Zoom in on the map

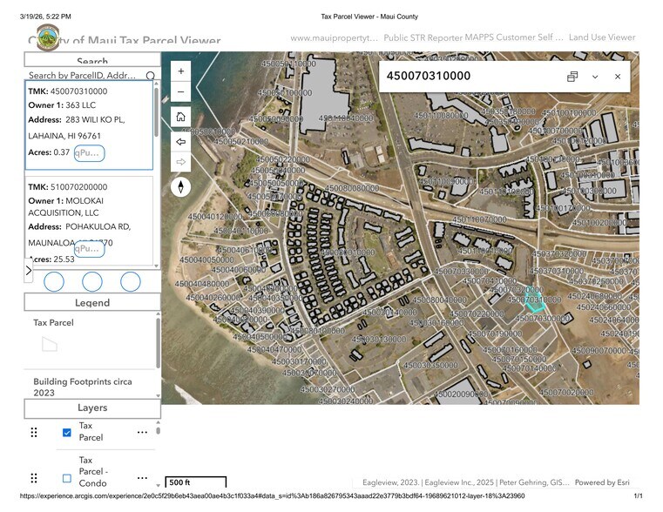tap(180, 71)
